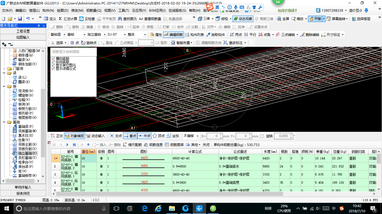Click the rotation angle input field
The height and width of the screenshot is (214, 382).
[283, 136]
